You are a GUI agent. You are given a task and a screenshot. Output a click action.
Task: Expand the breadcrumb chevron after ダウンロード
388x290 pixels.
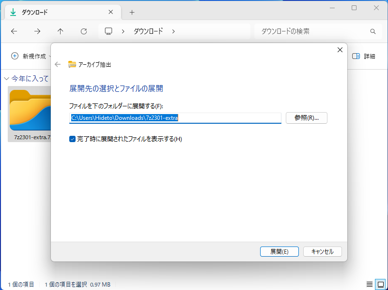point(173,31)
